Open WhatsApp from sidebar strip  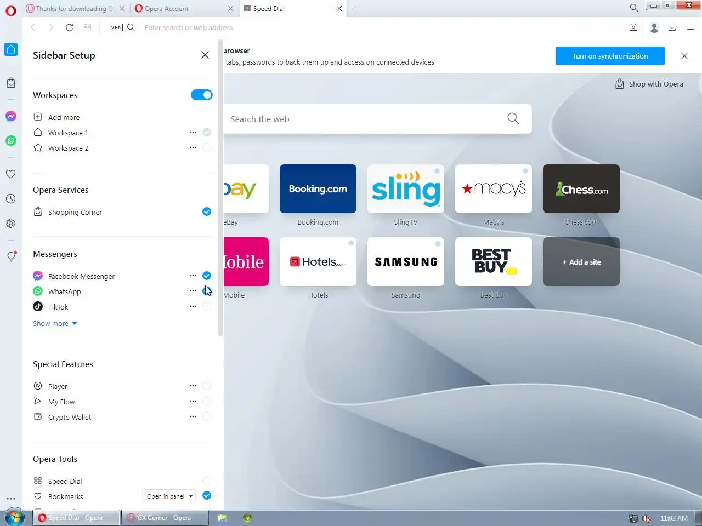click(11, 141)
